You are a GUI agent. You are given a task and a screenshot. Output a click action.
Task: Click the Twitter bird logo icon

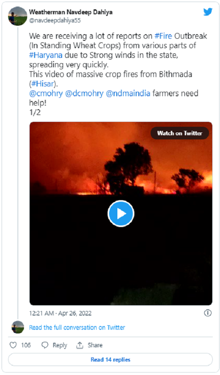click(207, 12)
